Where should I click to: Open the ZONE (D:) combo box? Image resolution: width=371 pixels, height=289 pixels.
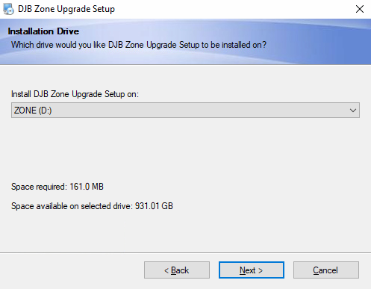(185, 111)
